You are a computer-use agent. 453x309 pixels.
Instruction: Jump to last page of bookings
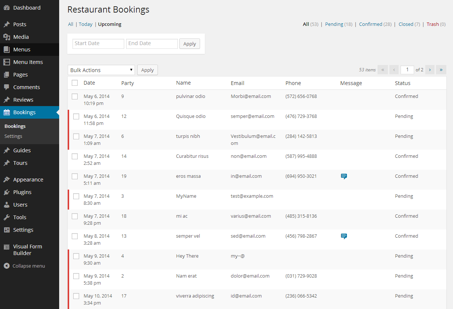(x=441, y=70)
